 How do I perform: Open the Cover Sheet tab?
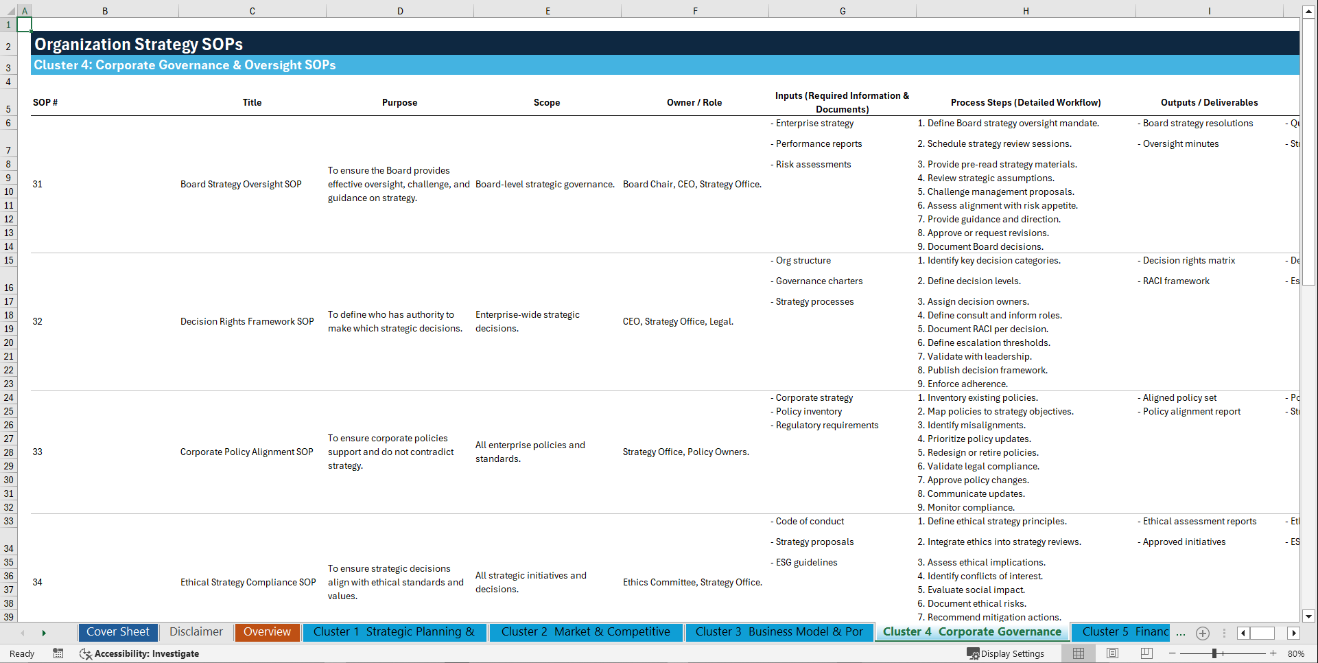click(117, 632)
